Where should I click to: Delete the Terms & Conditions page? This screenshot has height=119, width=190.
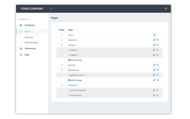(157, 90)
